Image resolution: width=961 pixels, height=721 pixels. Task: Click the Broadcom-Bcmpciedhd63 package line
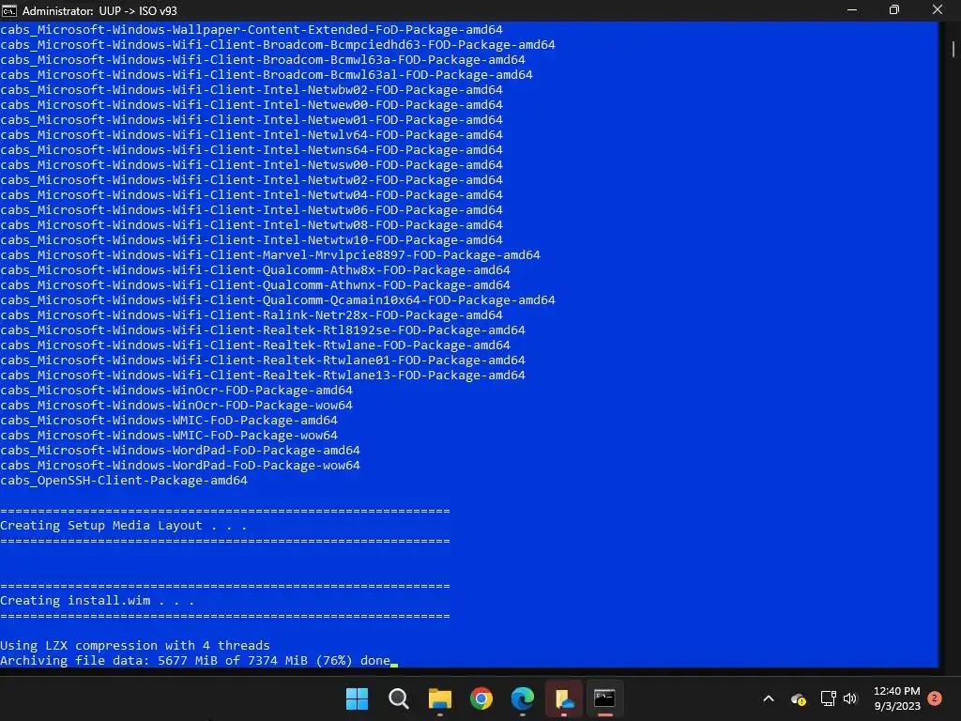coord(278,45)
